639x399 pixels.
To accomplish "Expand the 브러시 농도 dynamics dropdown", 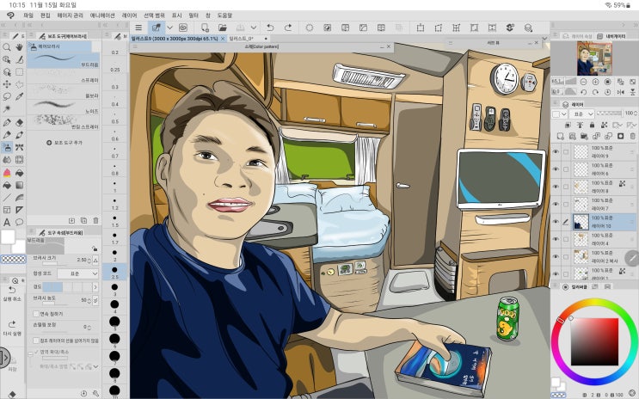I will (95, 300).
